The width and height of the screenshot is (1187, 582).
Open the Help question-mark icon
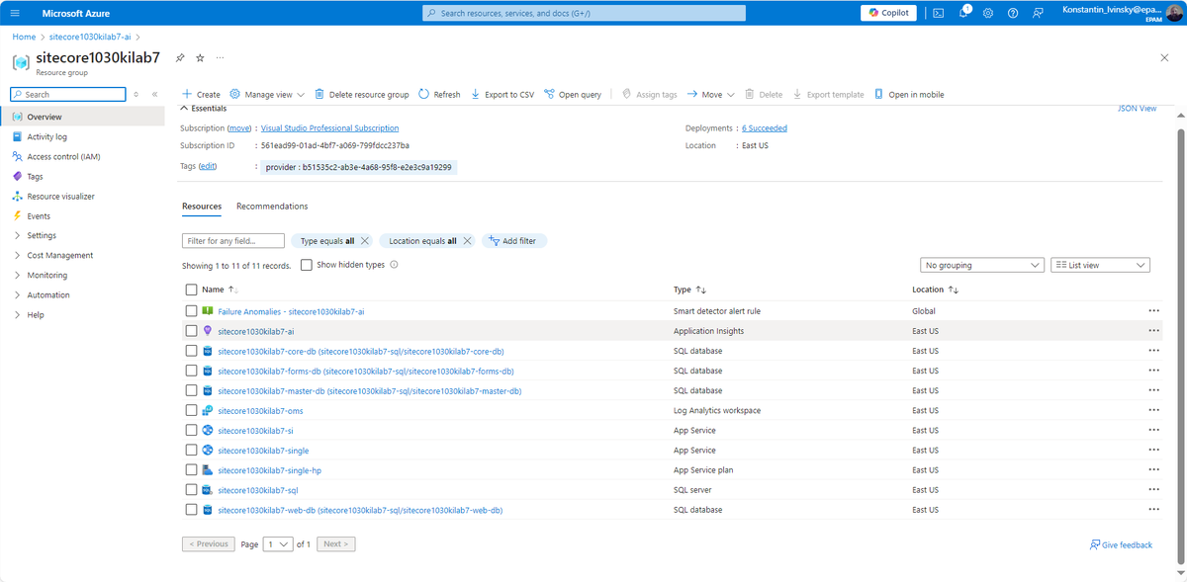(x=1011, y=12)
